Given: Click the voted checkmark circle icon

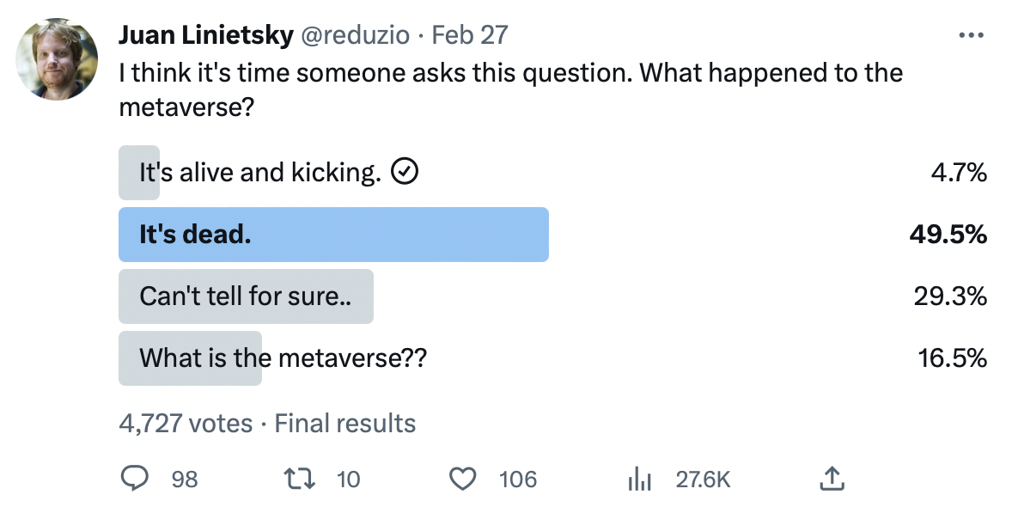Looking at the screenshot, I should tap(405, 173).
